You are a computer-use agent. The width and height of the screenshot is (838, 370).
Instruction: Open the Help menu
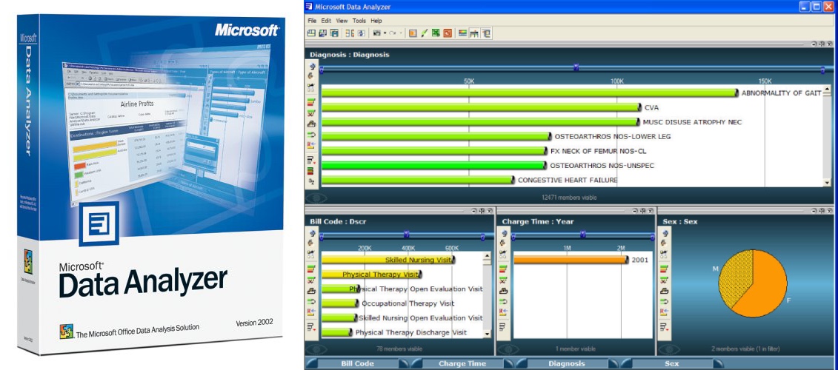(376, 21)
